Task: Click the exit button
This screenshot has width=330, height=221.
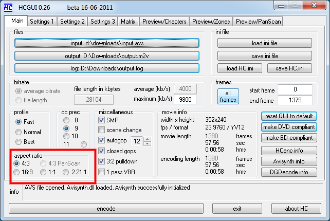Action: point(237,209)
